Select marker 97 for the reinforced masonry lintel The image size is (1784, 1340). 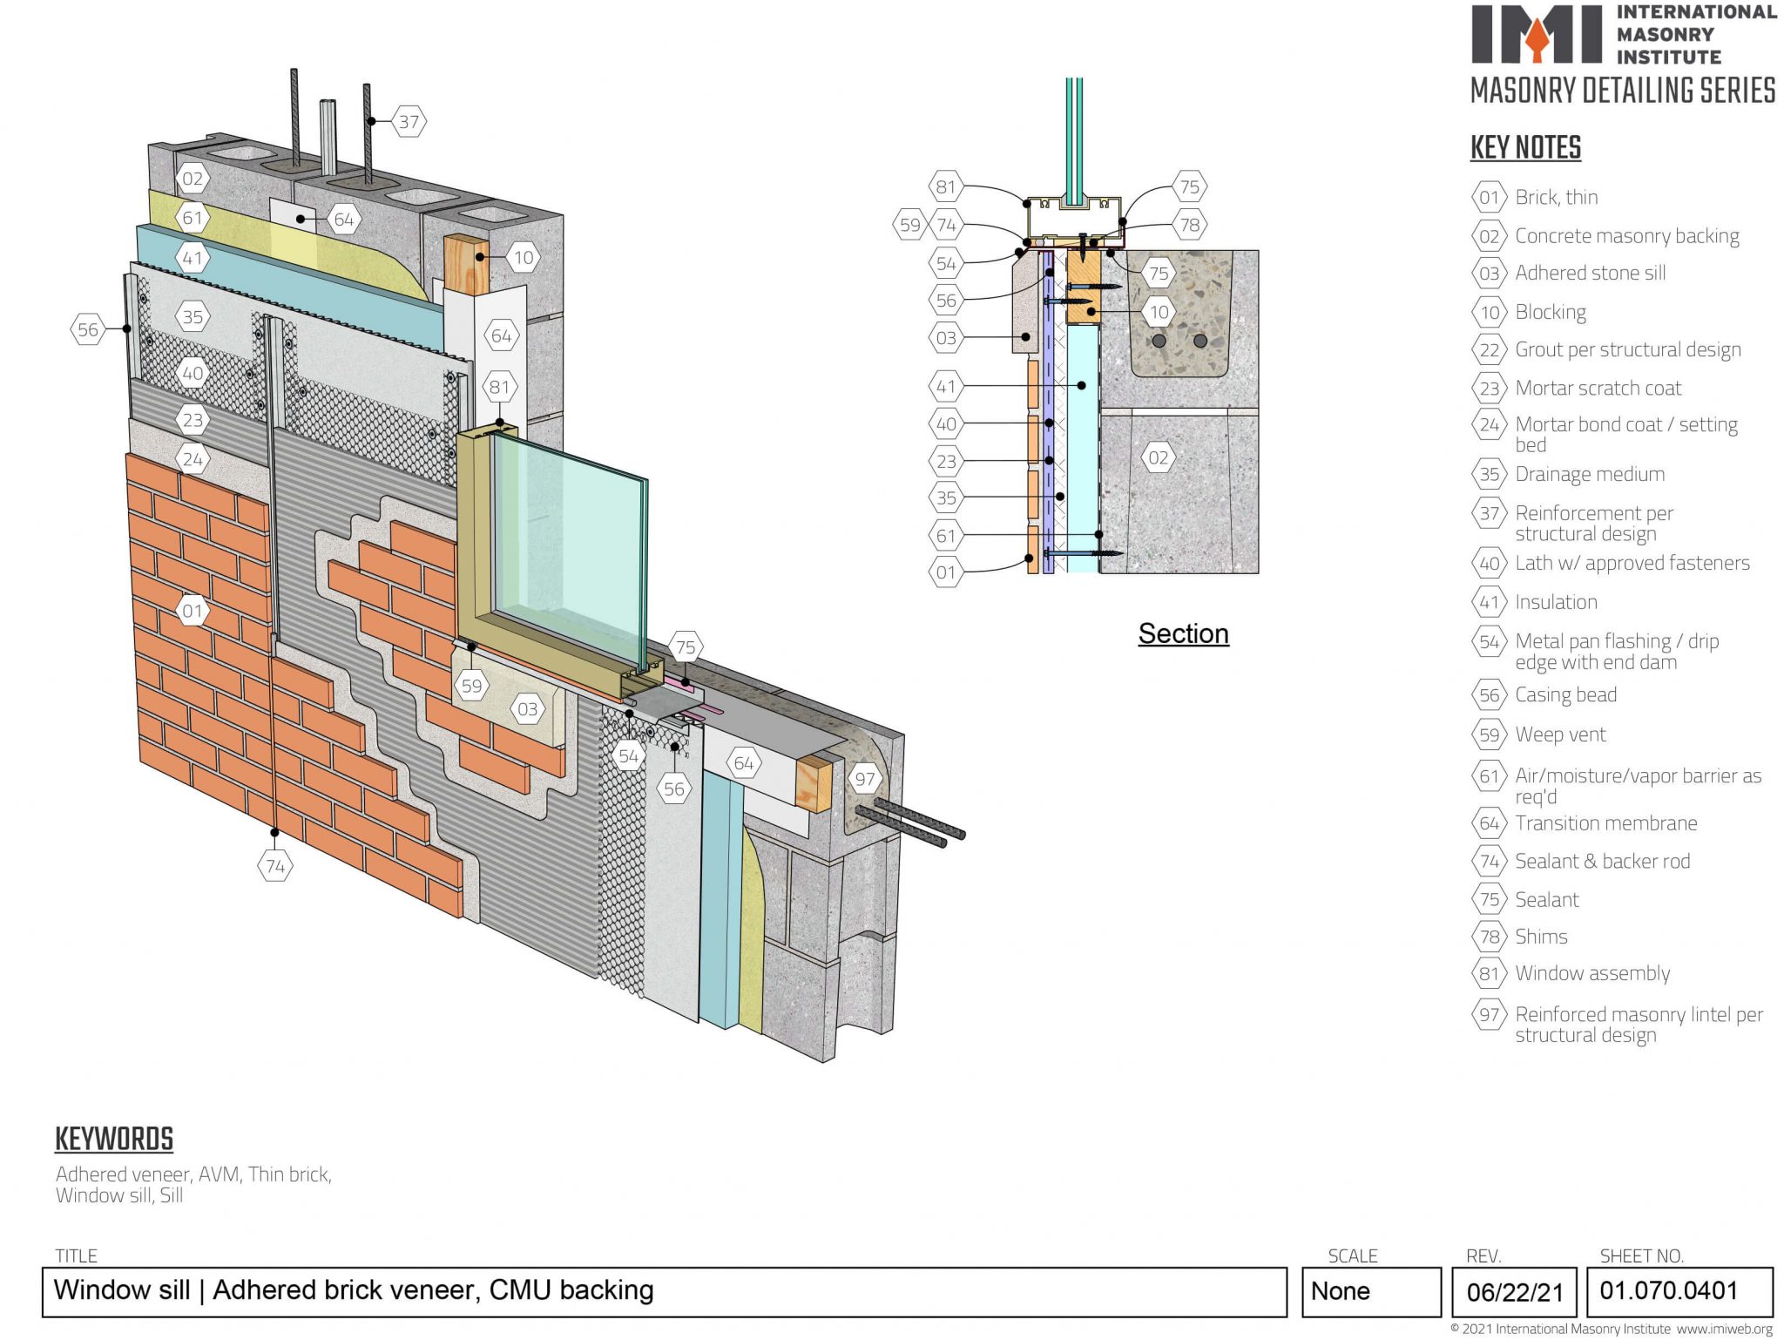pyautogui.click(x=863, y=780)
